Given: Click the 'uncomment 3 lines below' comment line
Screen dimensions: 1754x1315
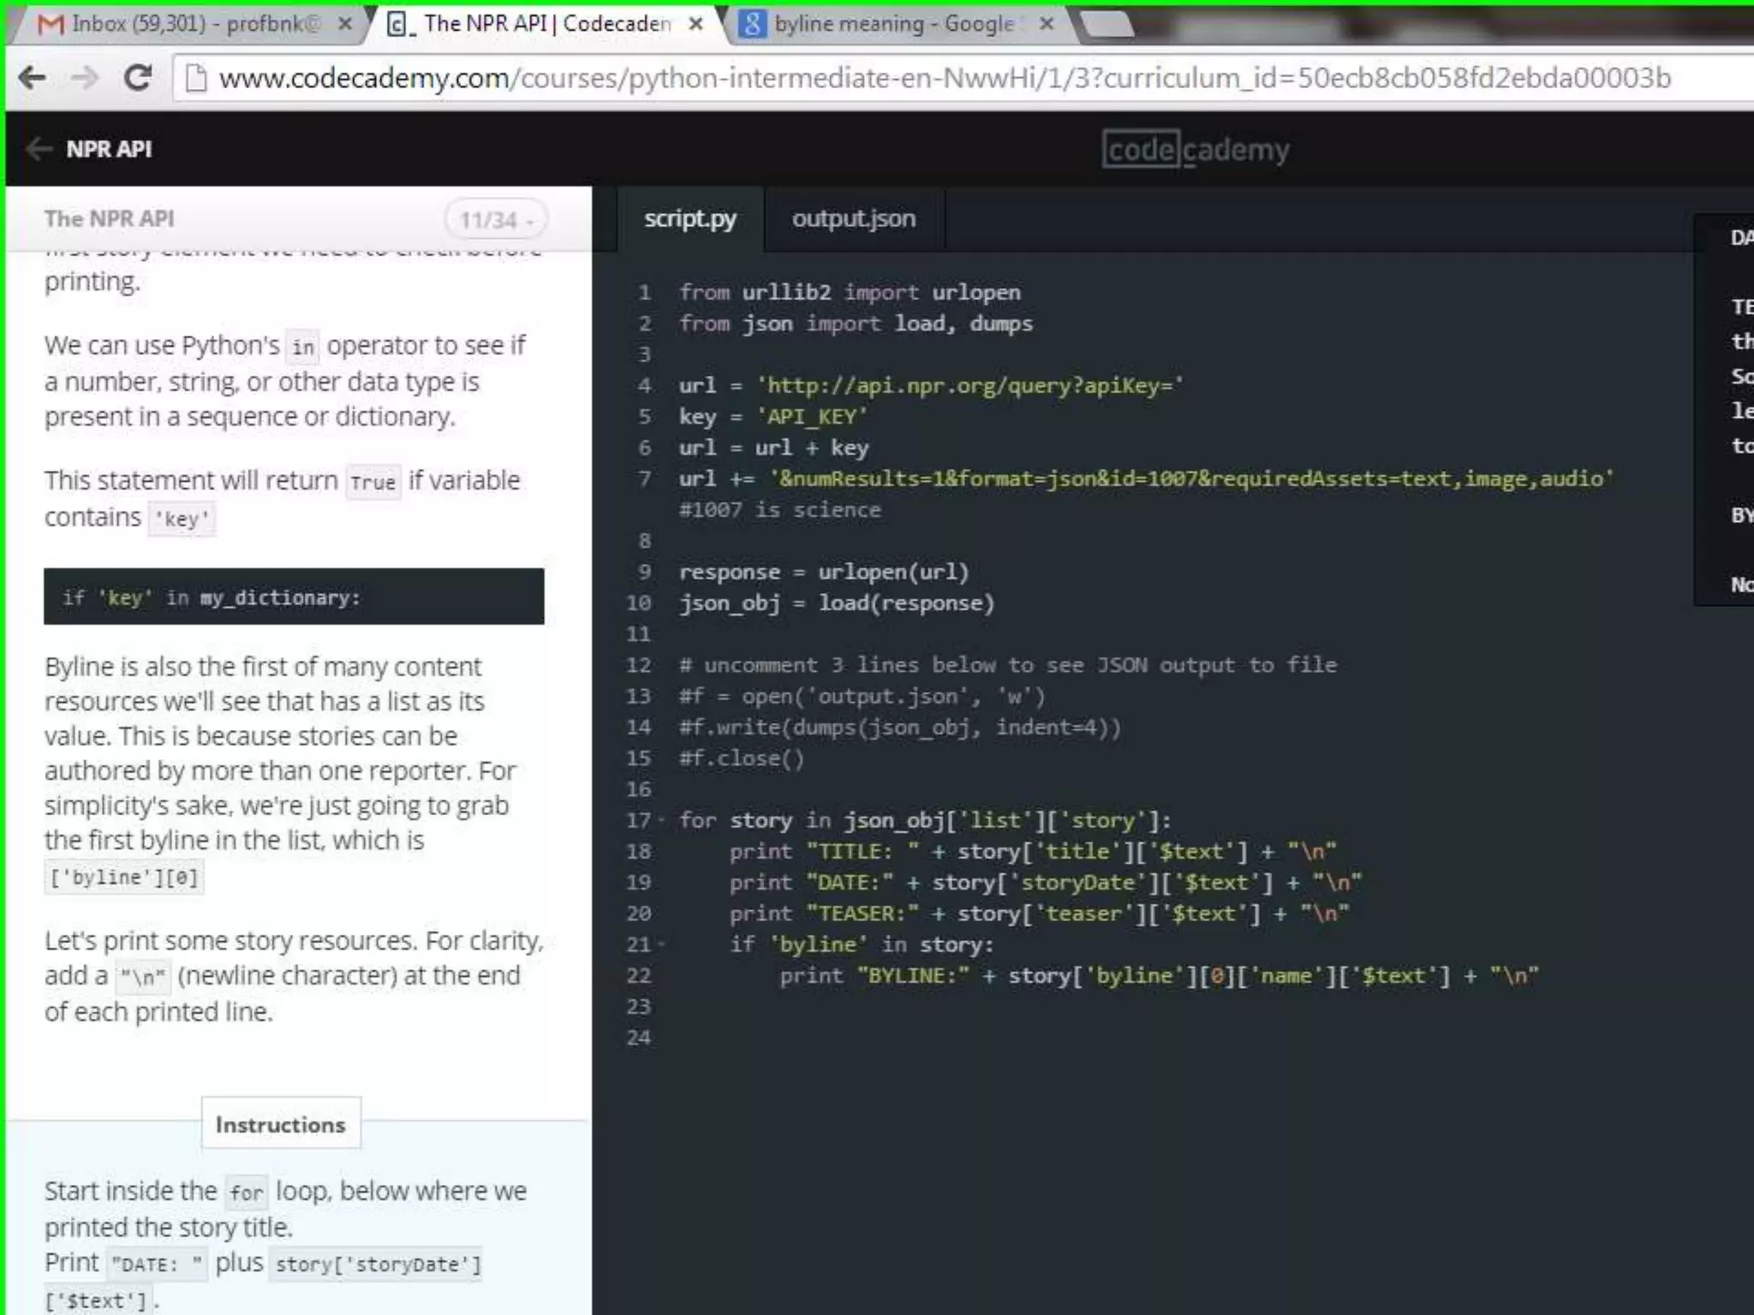Looking at the screenshot, I should (1008, 665).
